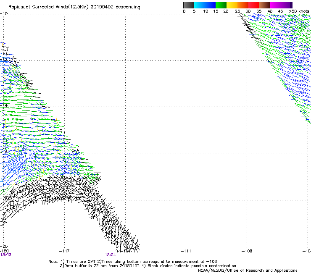Click the latitude label -20
311x273 pixels.
tap(4, 246)
